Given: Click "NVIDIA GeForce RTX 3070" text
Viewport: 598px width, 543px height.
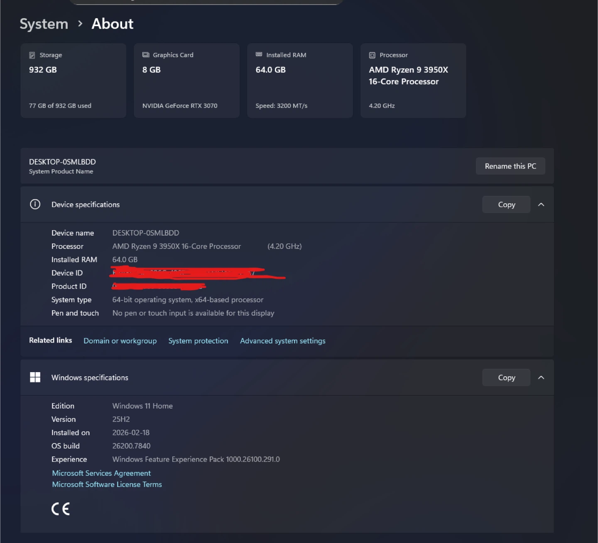Looking at the screenshot, I should click(180, 106).
